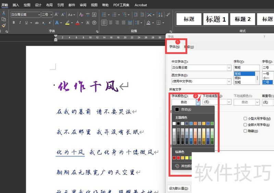
Task: Sort text with the A-Z icon
Action: pyautogui.click(x=161, y=15)
